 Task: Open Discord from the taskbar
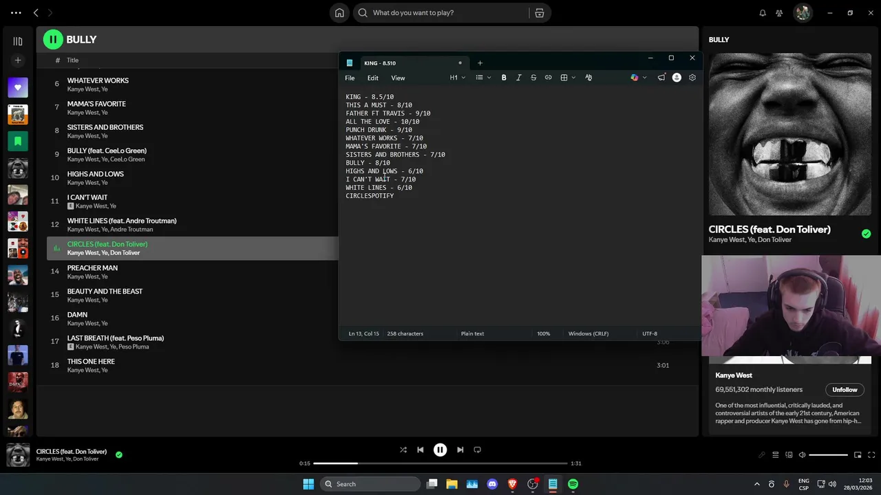[492, 484]
